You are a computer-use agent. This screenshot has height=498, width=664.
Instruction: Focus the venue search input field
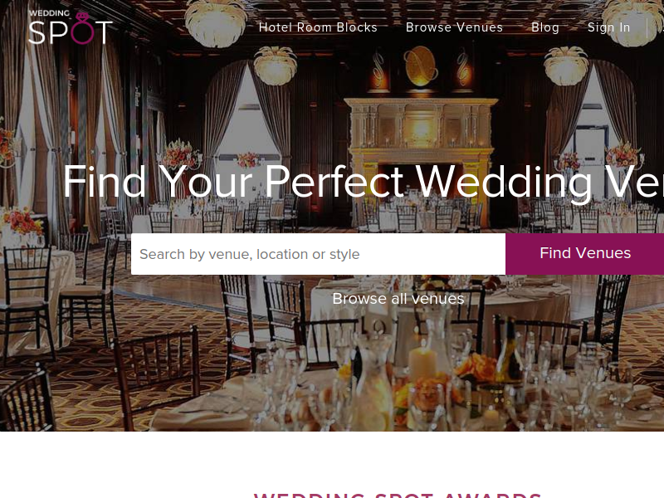tap(318, 254)
